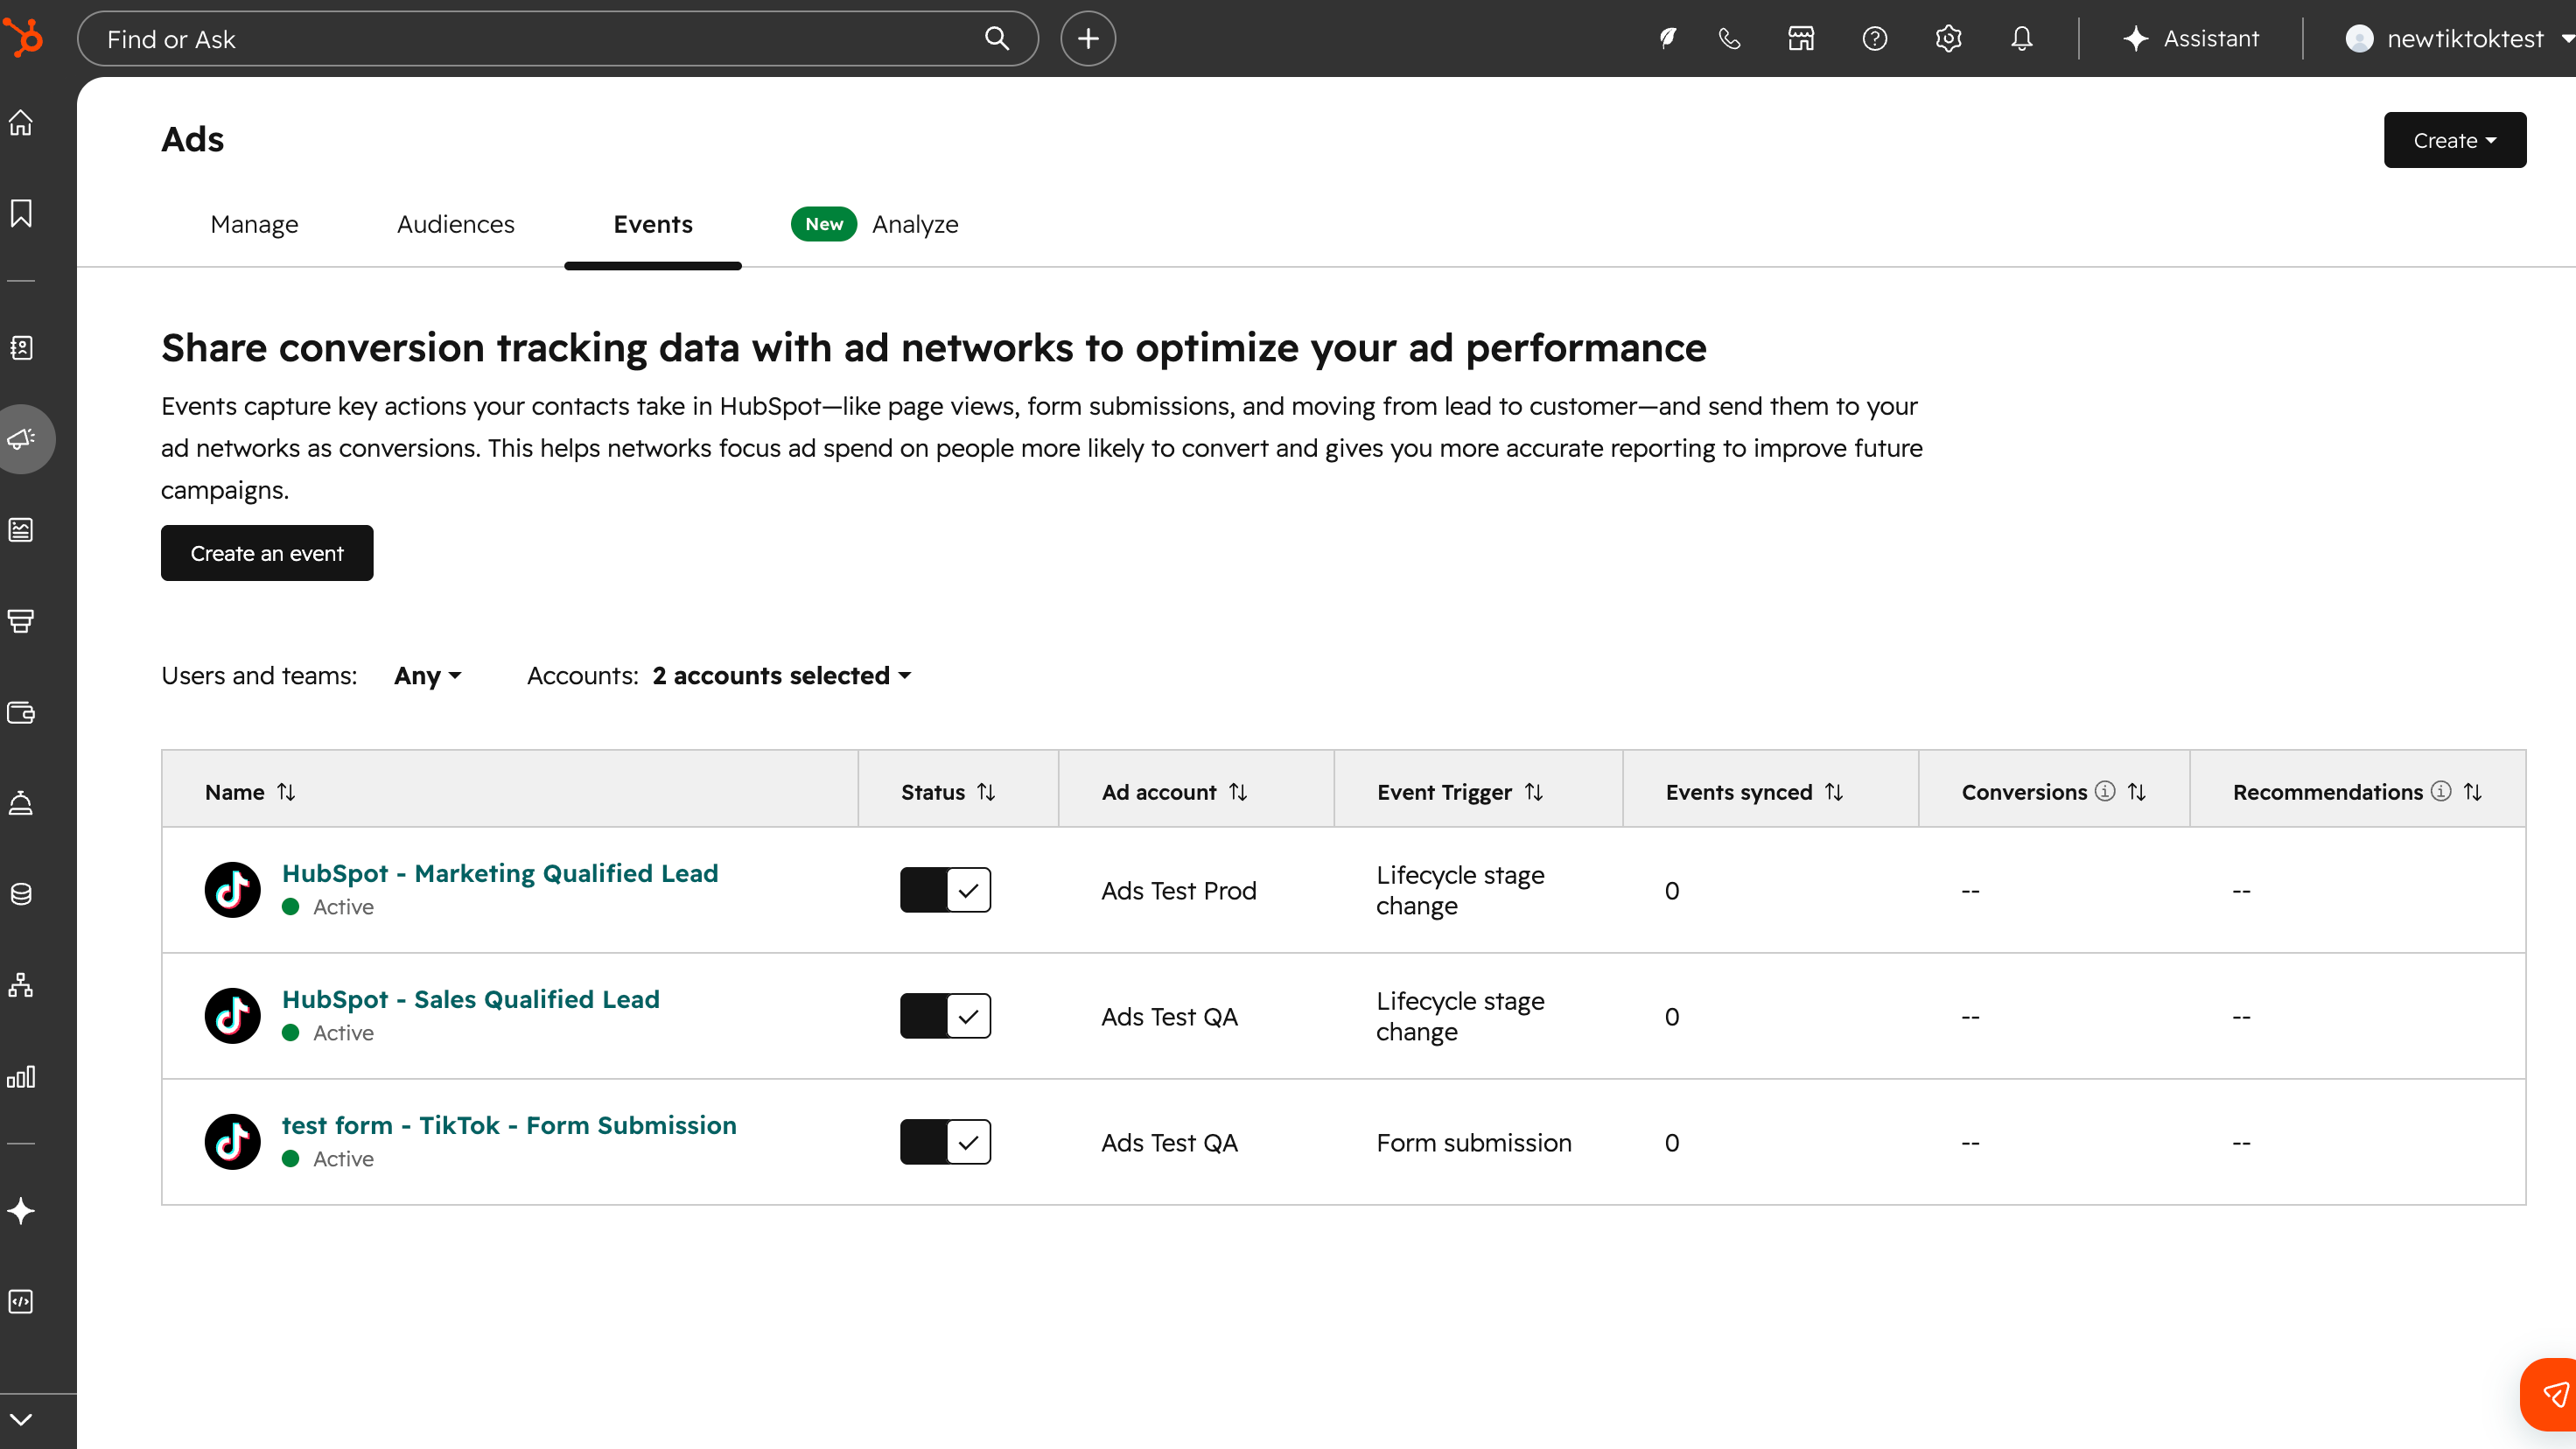Viewport: 2576px width, 1449px height.
Task: Toggle status for Marketing Qualified Lead event
Action: (x=945, y=889)
